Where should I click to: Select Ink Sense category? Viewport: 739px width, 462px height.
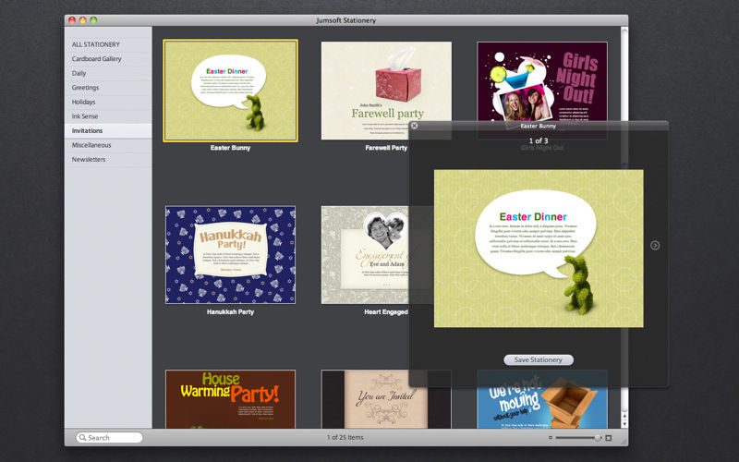(x=108, y=116)
